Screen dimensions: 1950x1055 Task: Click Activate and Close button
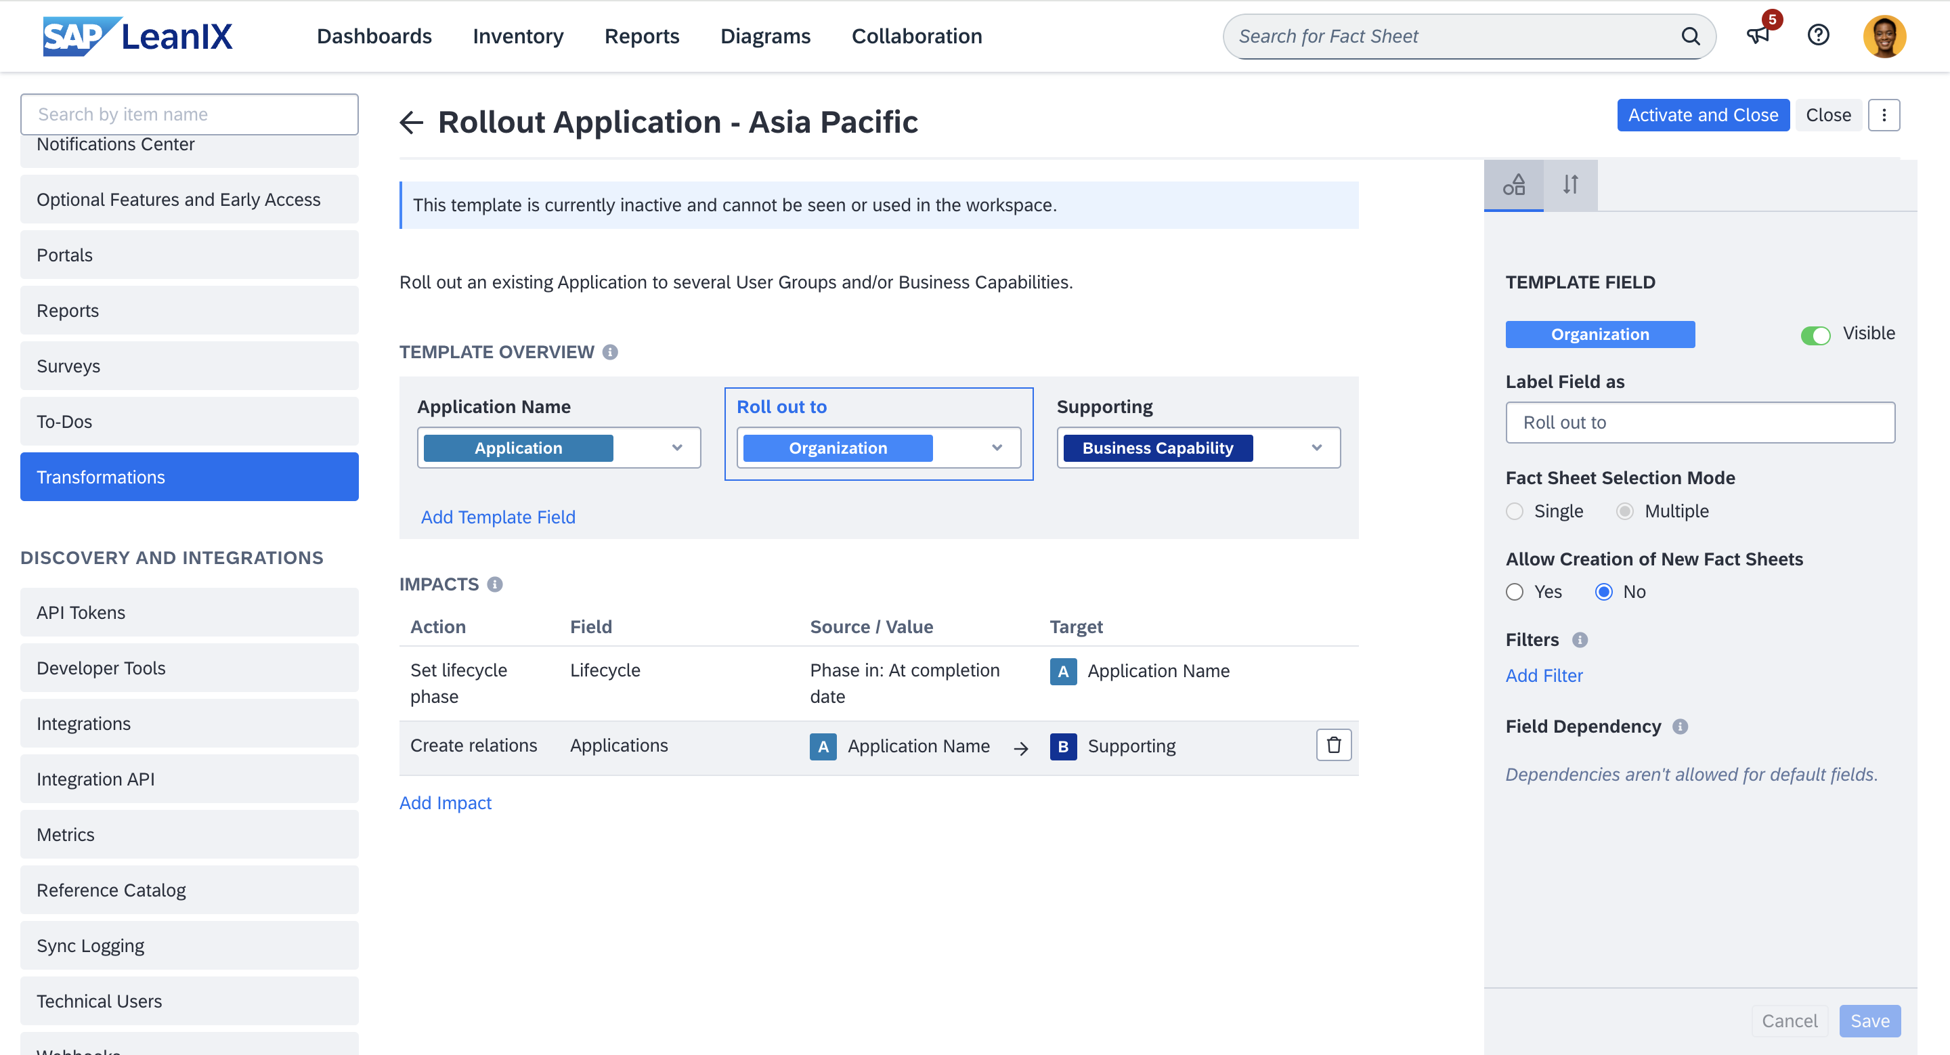click(x=1703, y=114)
